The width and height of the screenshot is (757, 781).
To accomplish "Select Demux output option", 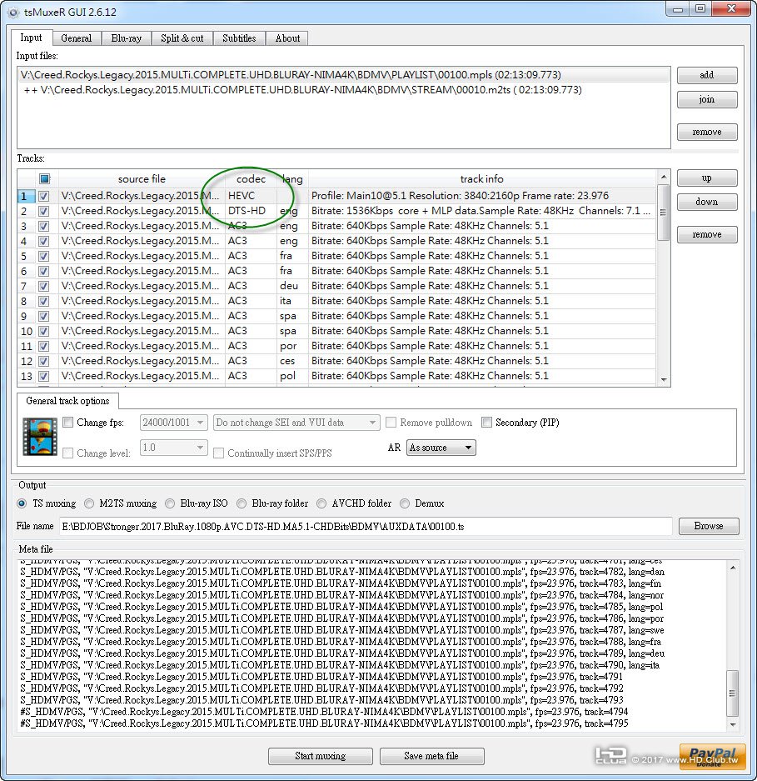I will (x=405, y=503).
